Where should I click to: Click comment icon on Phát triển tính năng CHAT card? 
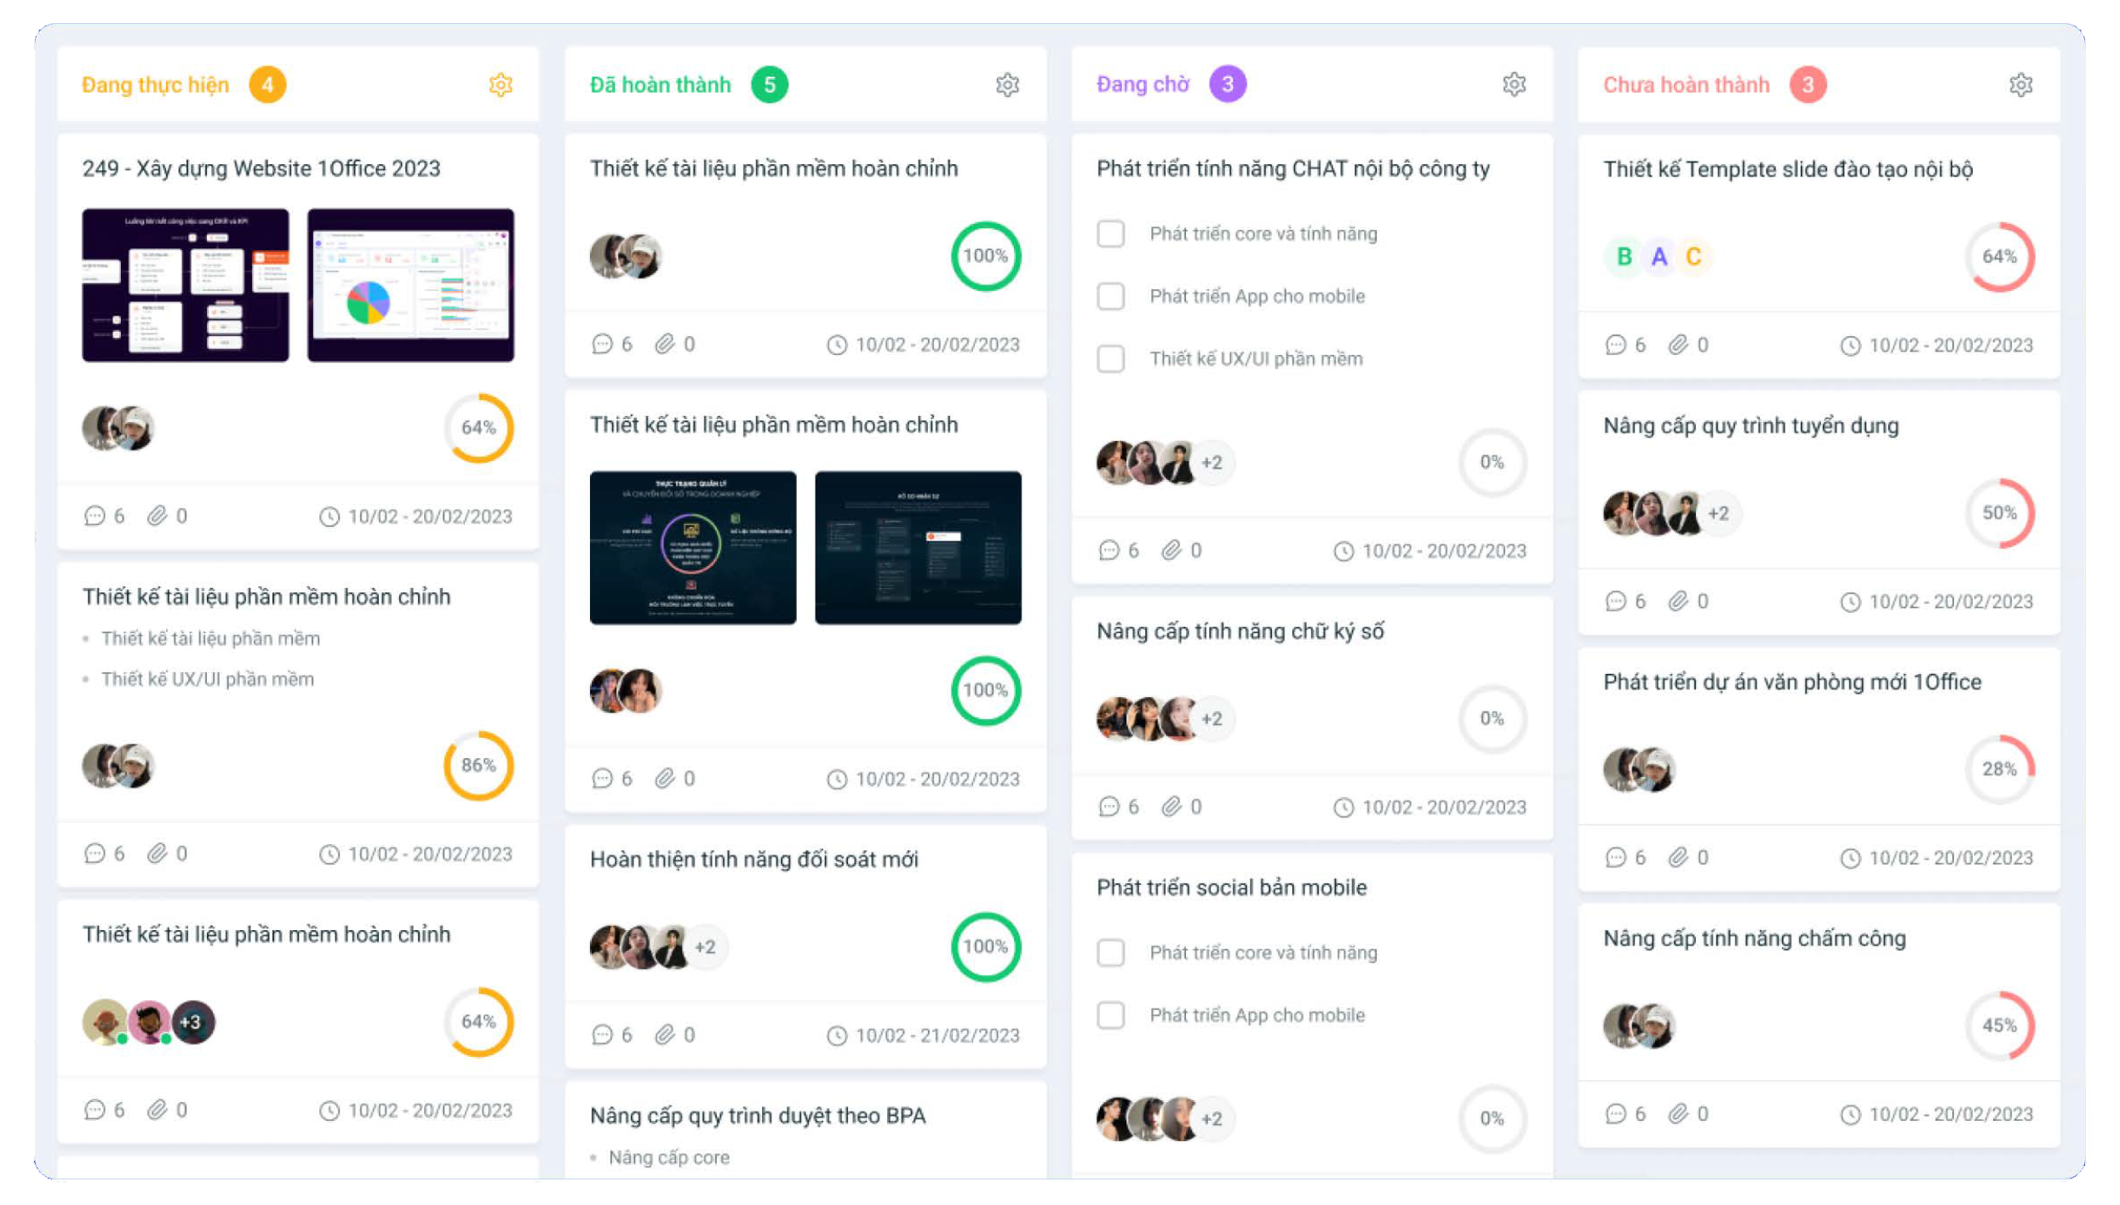1109,551
